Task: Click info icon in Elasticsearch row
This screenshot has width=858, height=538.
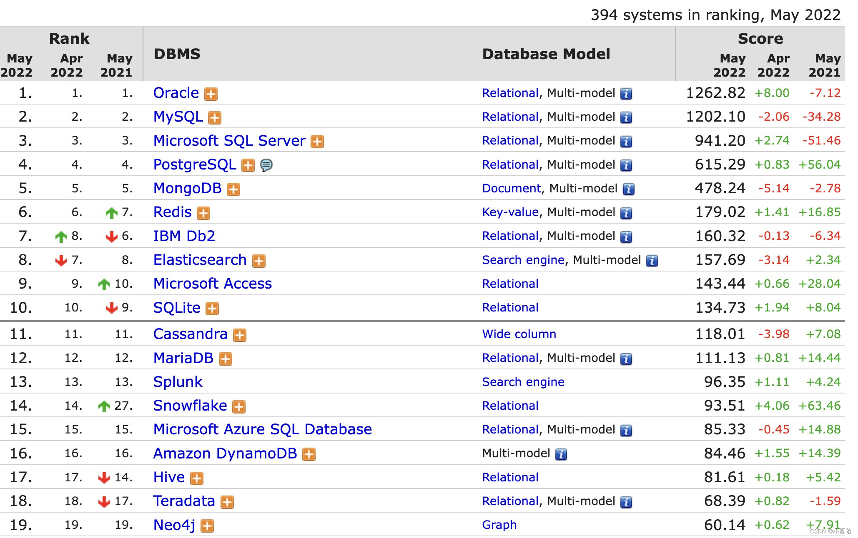Action: point(652,261)
